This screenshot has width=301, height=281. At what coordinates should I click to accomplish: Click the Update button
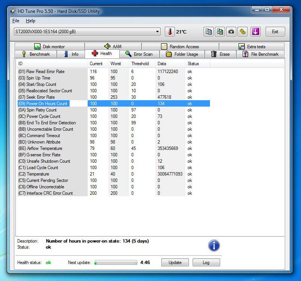pos(175,263)
